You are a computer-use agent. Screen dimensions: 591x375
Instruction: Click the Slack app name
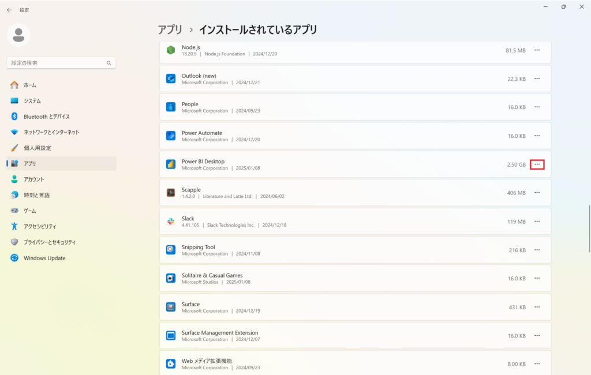coord(188,219)
